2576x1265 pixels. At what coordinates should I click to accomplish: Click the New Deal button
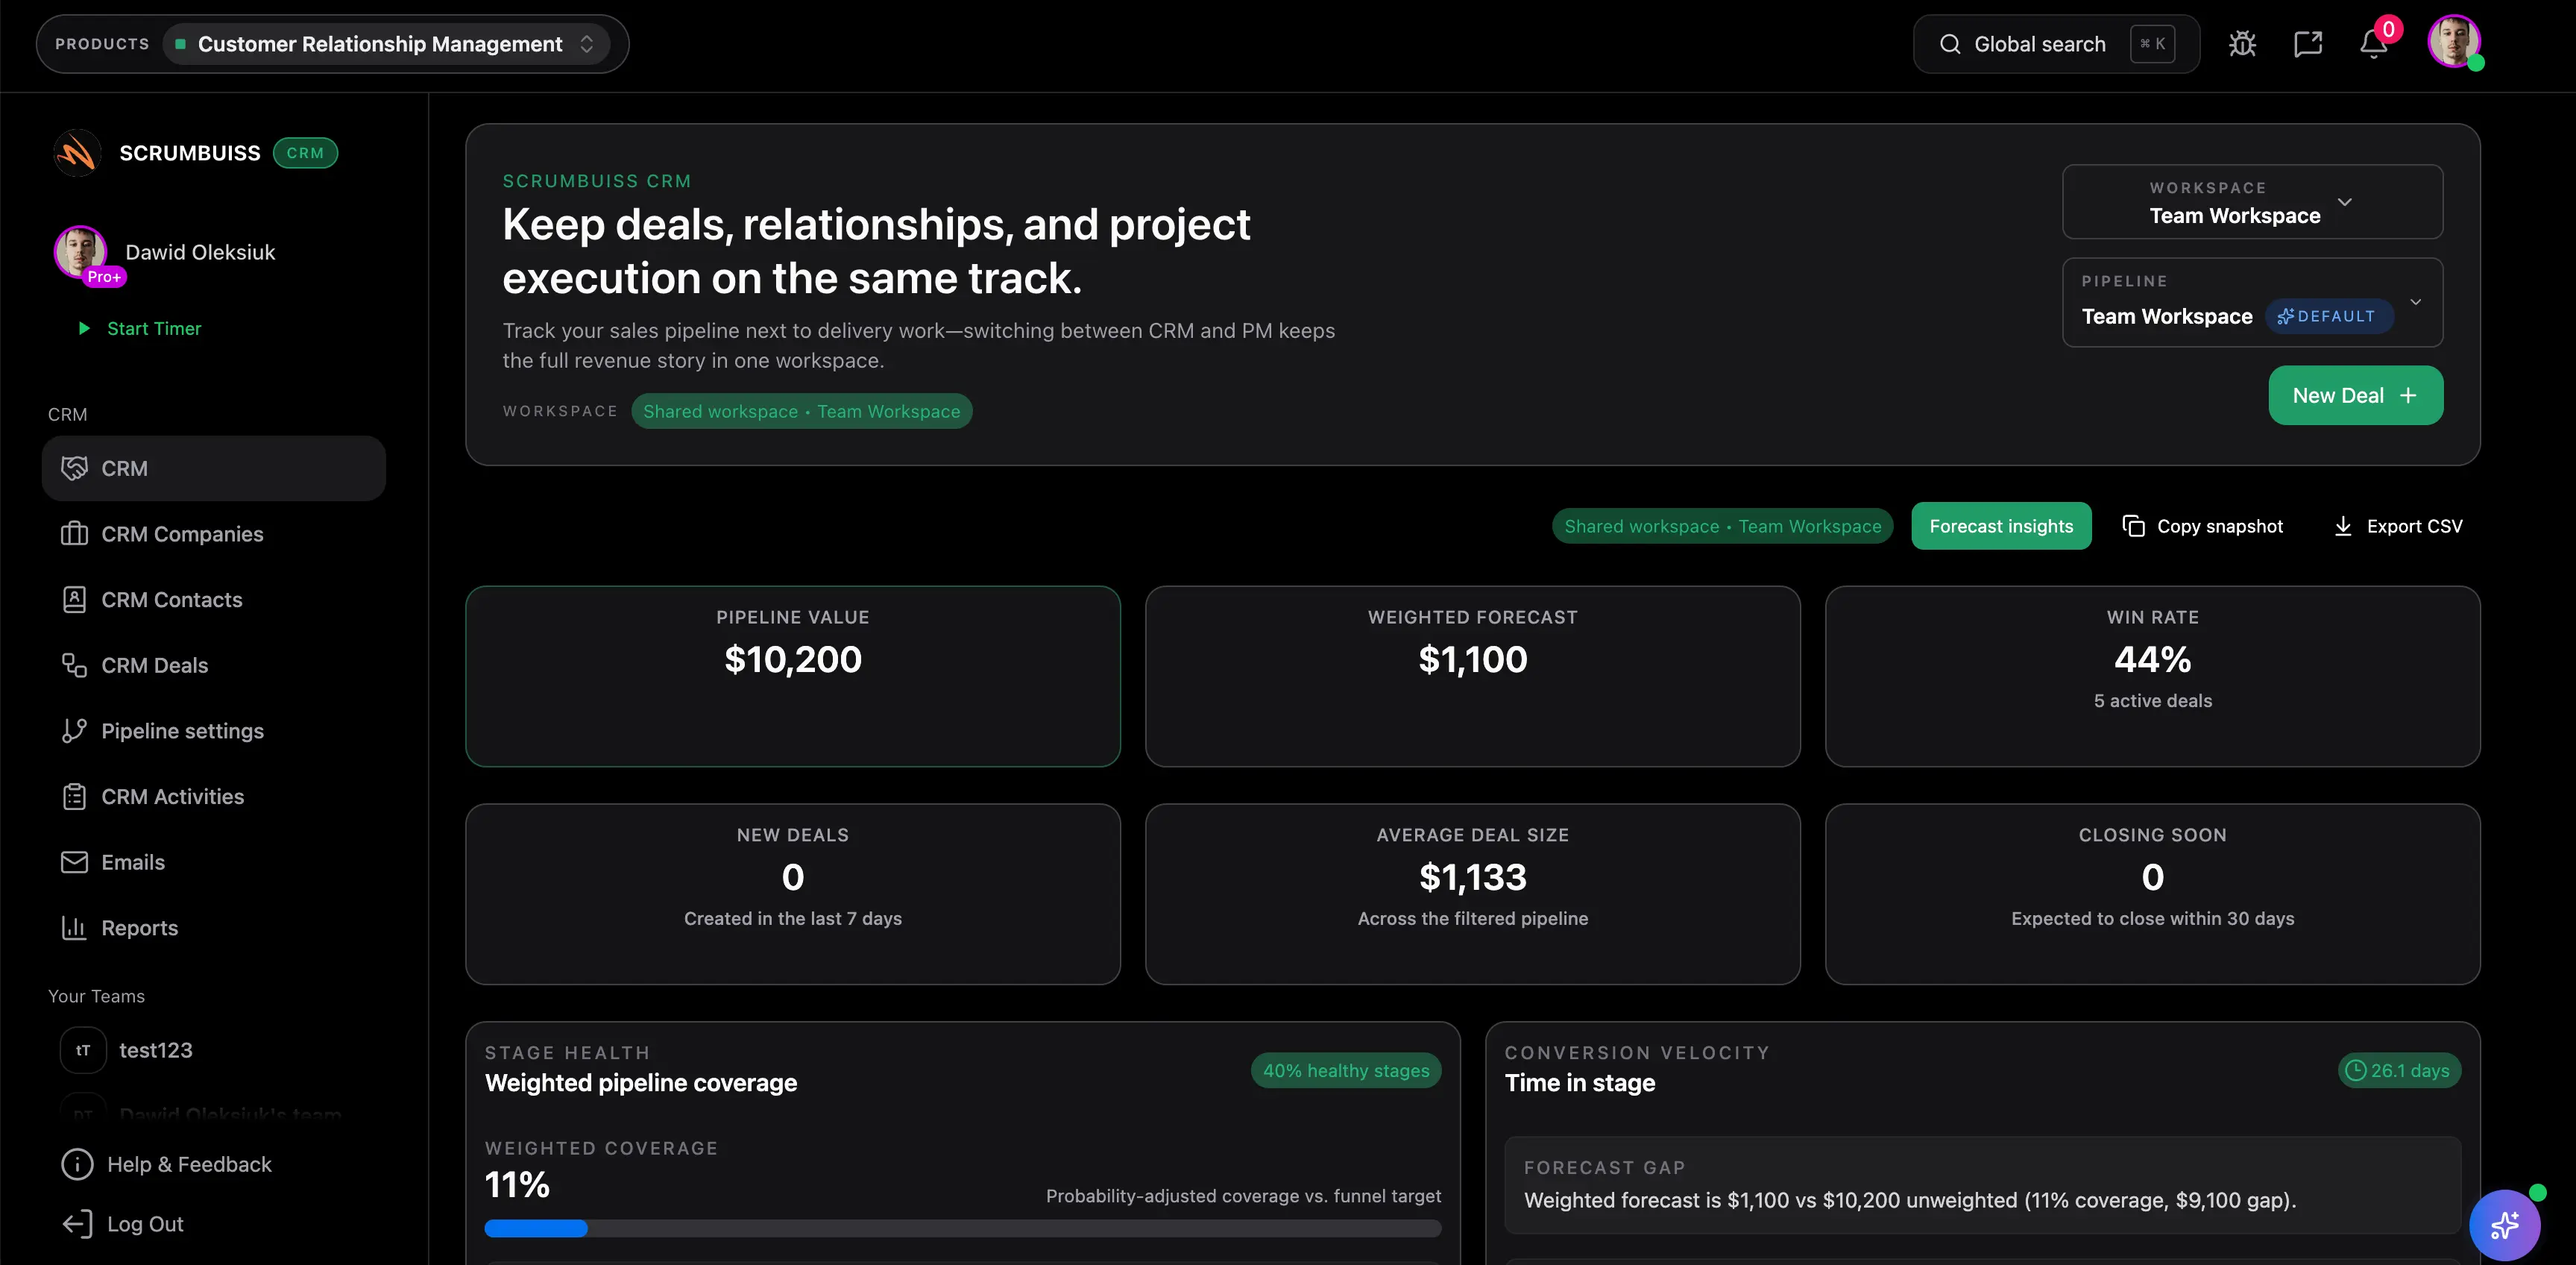[x=2355, y=395]
